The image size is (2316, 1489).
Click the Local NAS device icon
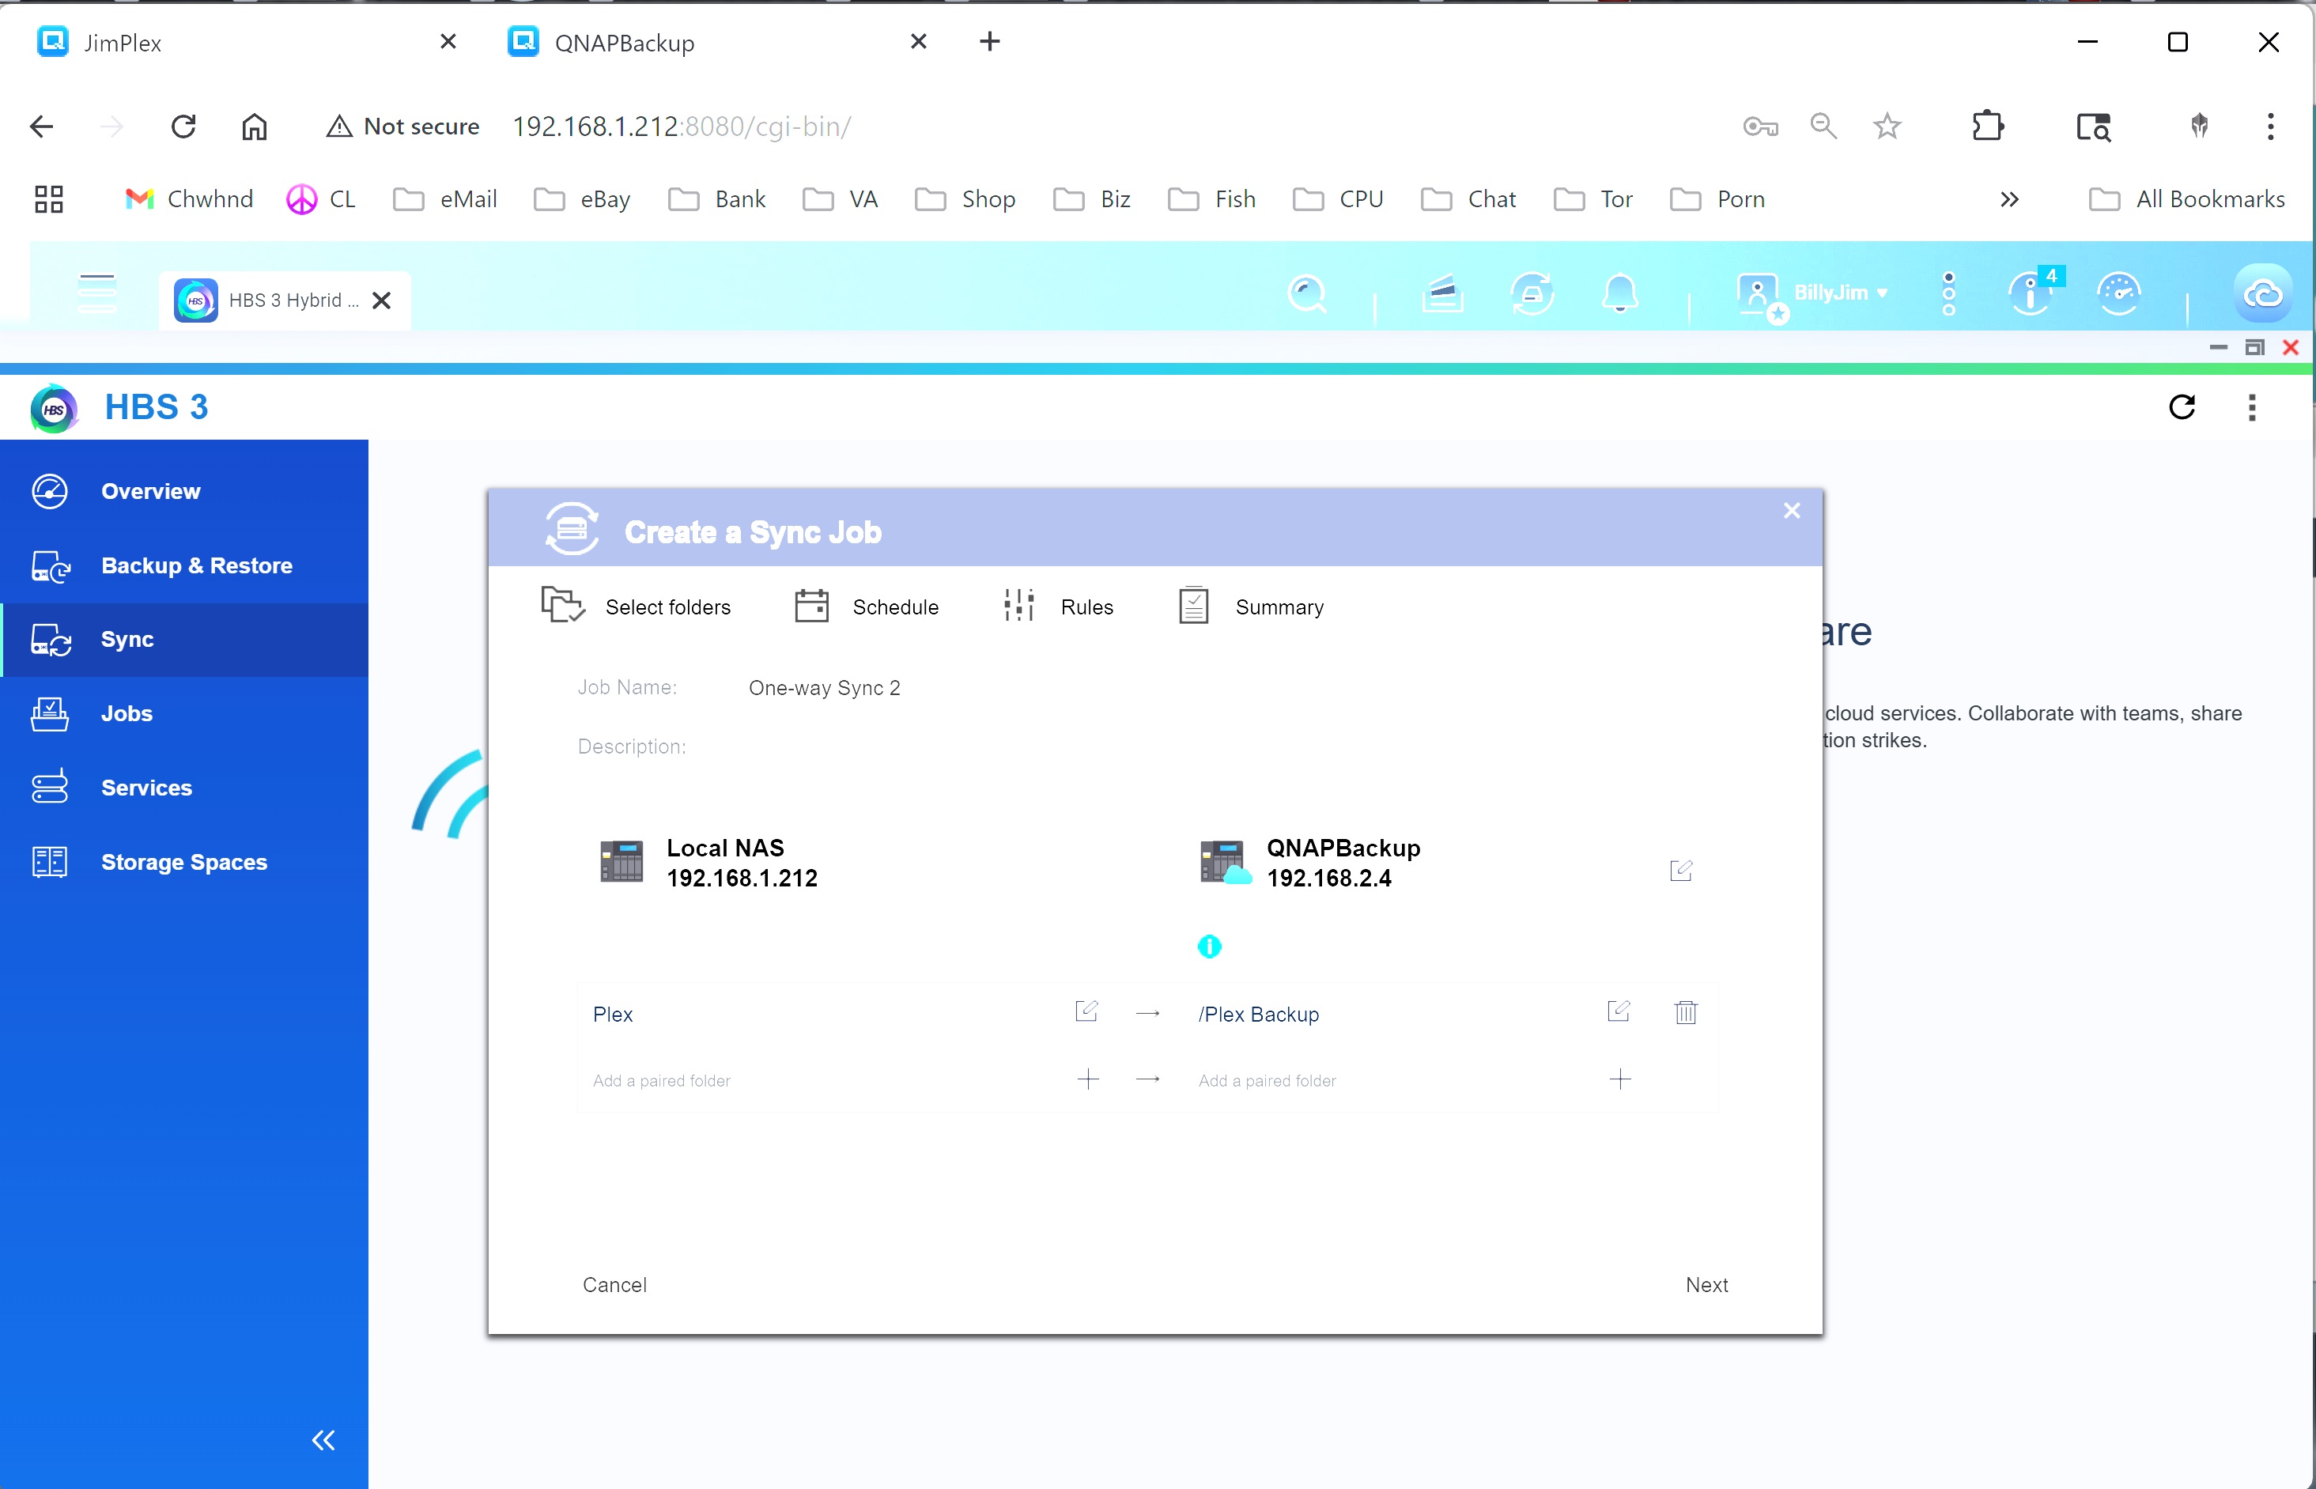pyautogui.click(x=622, y=861)
